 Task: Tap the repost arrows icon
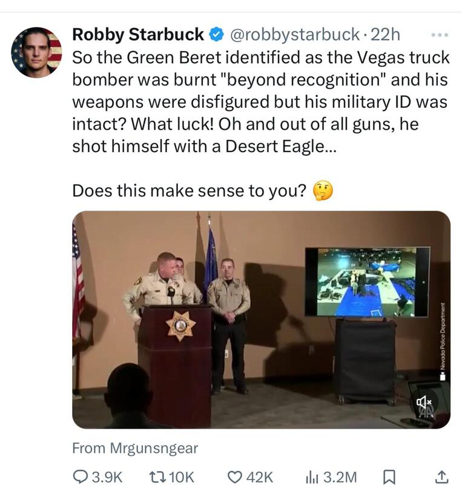click(x=157, y=477)
